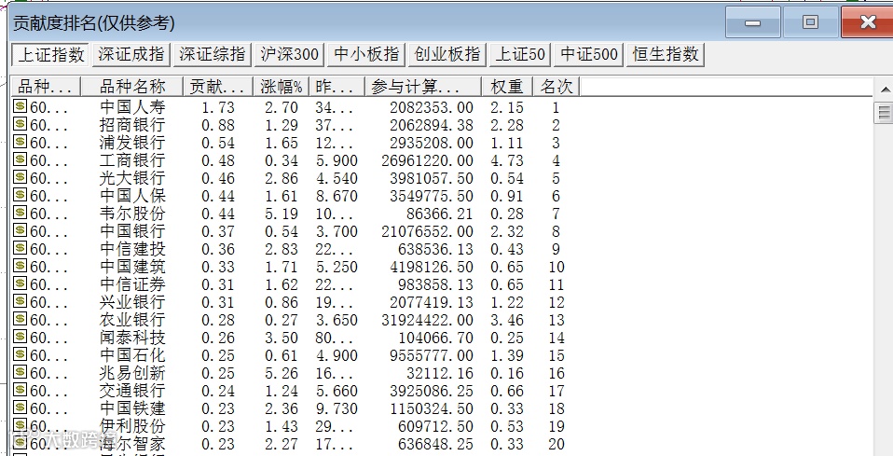Close the 贡献度排名 window
The width and height of the screenshot is (893, 456).
pos(868,22)
